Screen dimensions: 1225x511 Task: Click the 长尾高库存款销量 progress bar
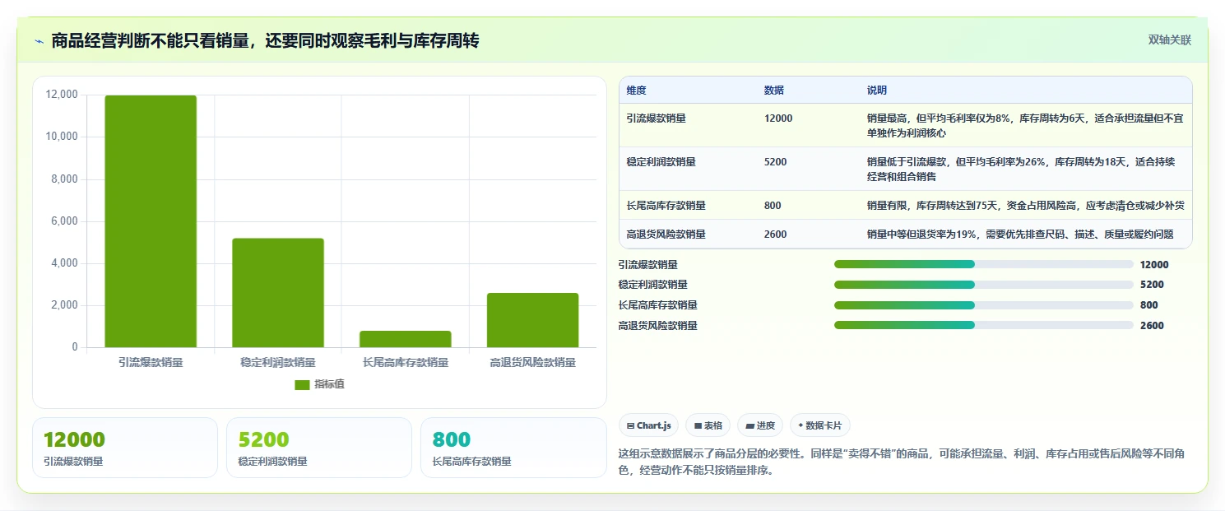pyautogui.click(x=983, y=305)
